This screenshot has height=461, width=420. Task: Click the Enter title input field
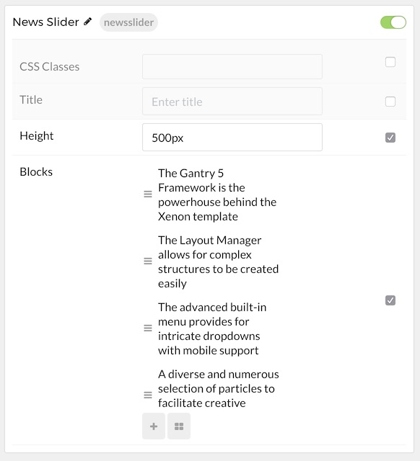pos(232,102)
